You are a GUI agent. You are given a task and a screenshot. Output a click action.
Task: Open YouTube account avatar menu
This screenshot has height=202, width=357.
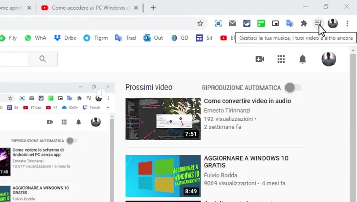point(328,59)
